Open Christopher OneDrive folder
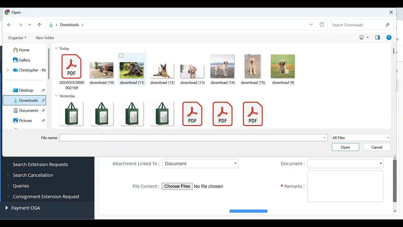Image resolution: width=403 pixels, height=227 pixels. (29, 70)
